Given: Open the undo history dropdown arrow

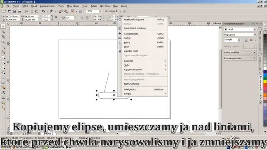Looking at the screenshot, I should tap(47, 11).
